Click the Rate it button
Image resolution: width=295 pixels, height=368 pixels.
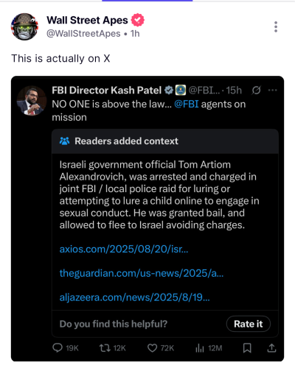point(249,324)
